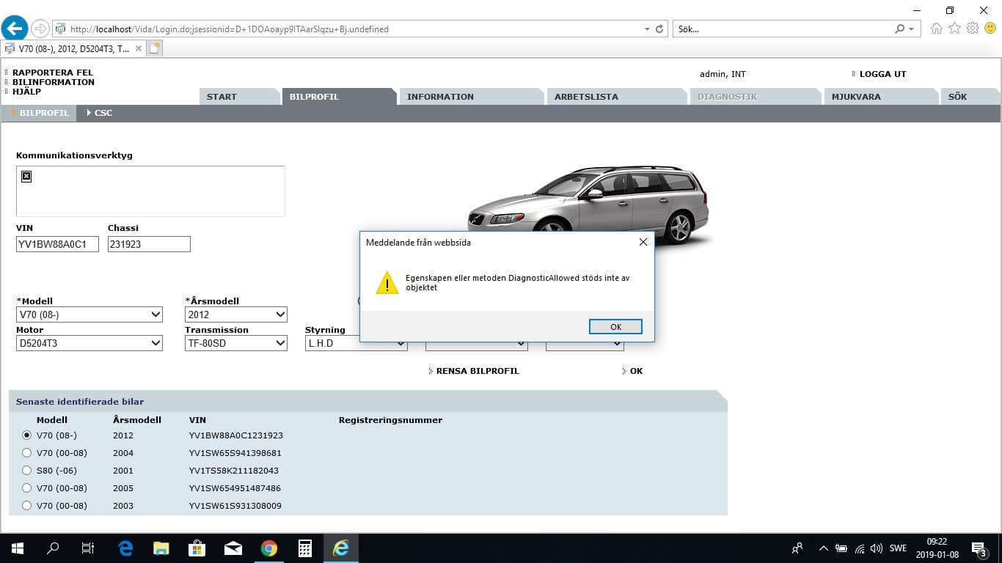This screenshot has width=1002, height=563.
Task: Open action center notification icon
Action: pos(979,548)
